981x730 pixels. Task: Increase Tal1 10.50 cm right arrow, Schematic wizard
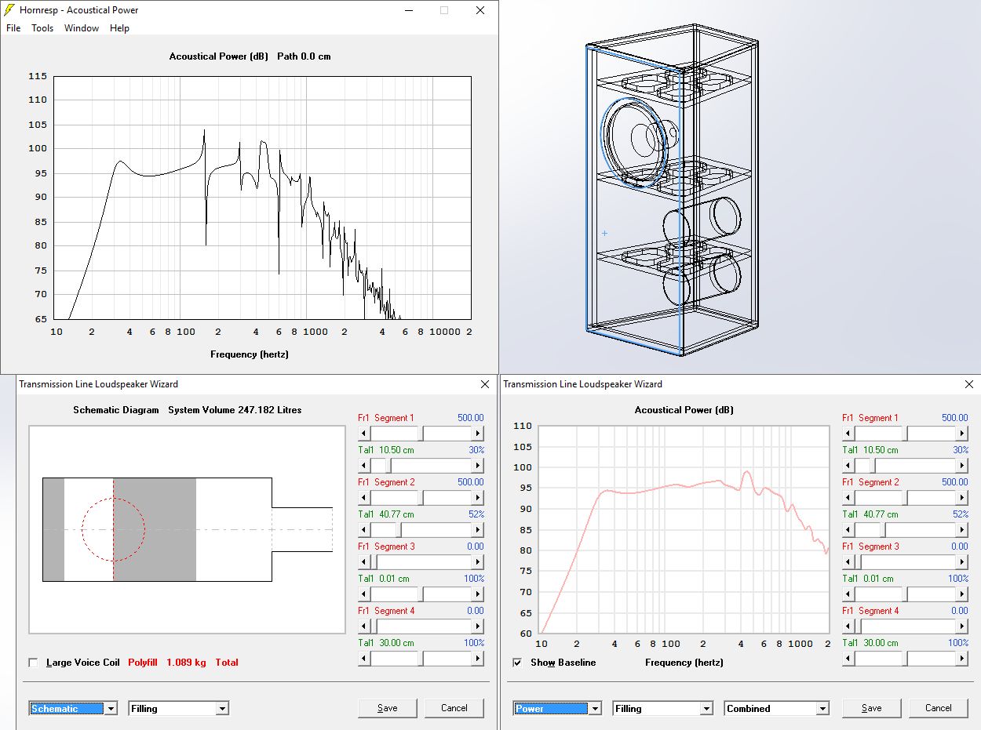coord(478,466)
